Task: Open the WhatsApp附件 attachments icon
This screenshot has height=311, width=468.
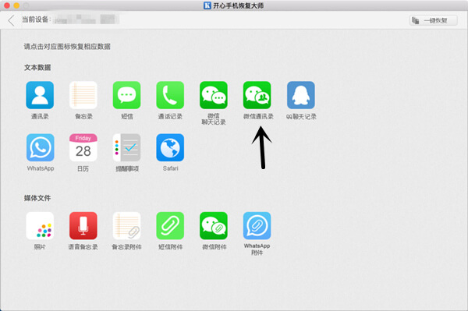Action: 257,226
